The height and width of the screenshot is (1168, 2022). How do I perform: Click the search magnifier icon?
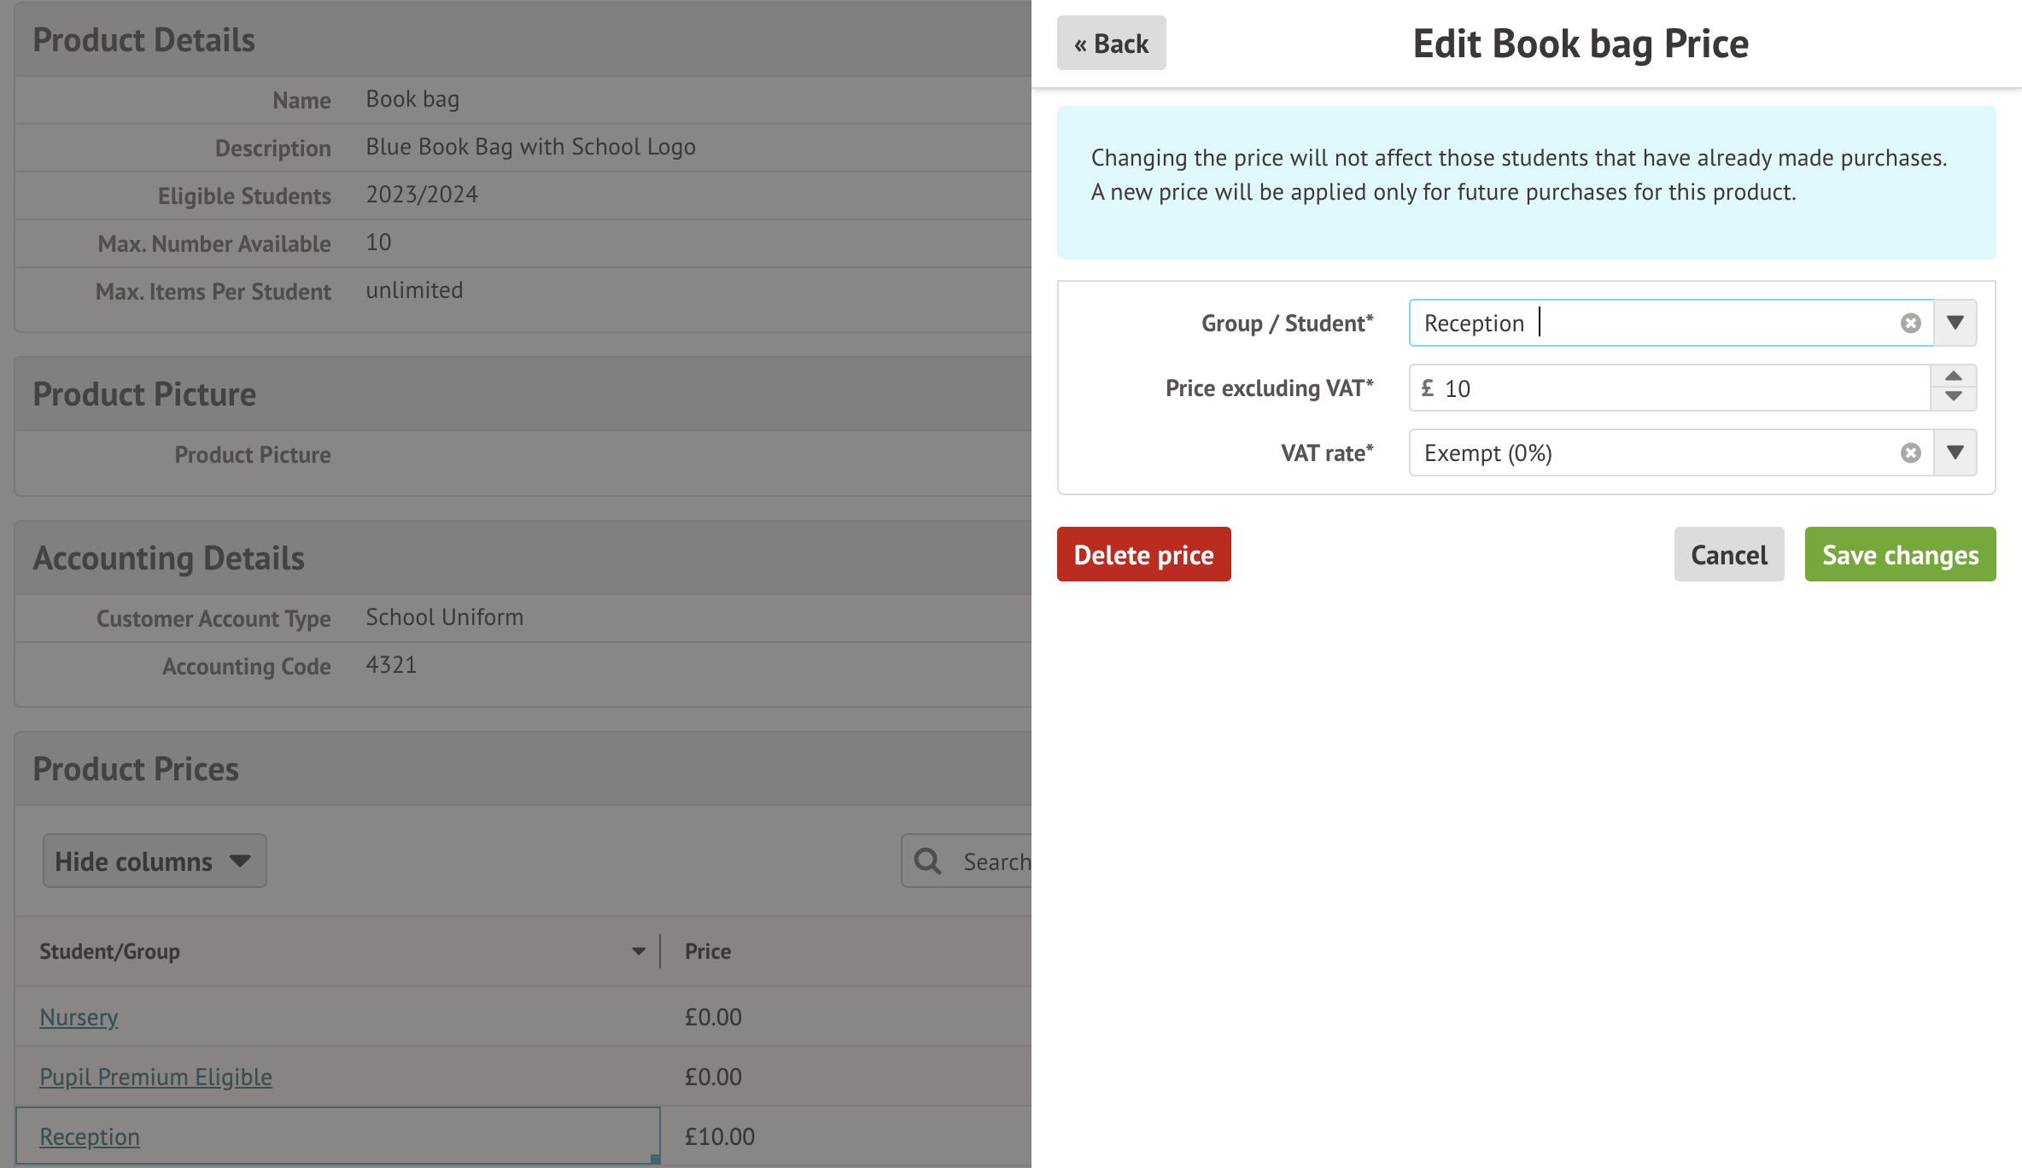927,861
